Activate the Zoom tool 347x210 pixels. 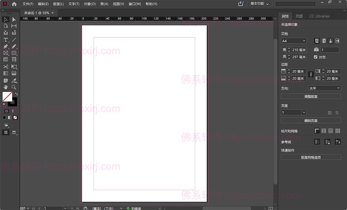pyautogui.click(x=14, y=87)
